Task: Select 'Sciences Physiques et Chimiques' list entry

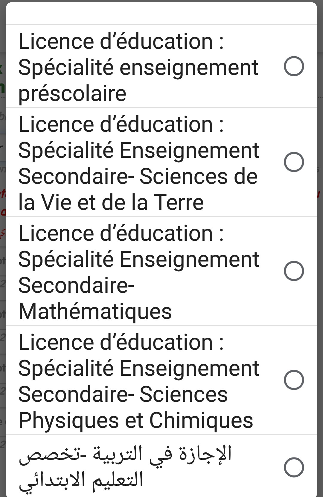Action: (x=138, y=381)
